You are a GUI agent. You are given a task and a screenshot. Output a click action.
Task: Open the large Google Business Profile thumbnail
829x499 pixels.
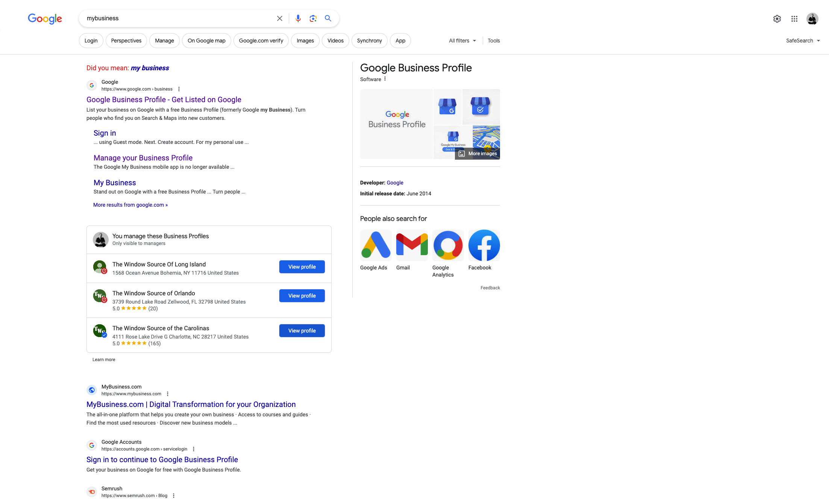[x=396, y=124]
